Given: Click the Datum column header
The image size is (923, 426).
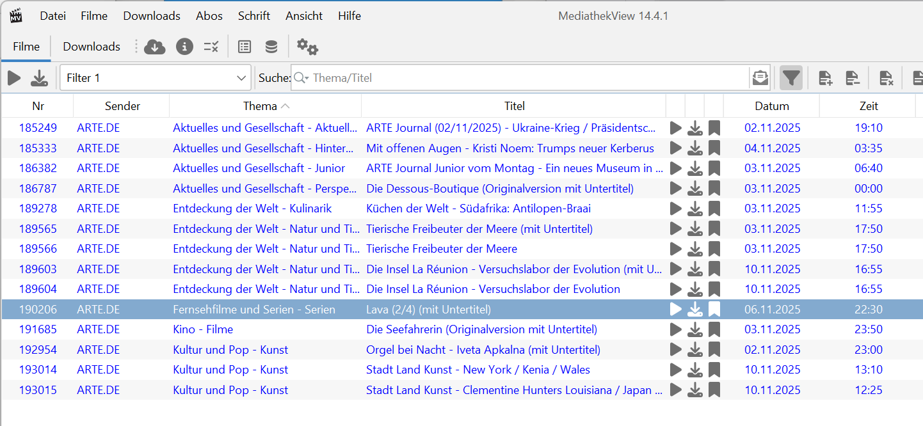Looking at the screenshot, I should 771,106.
